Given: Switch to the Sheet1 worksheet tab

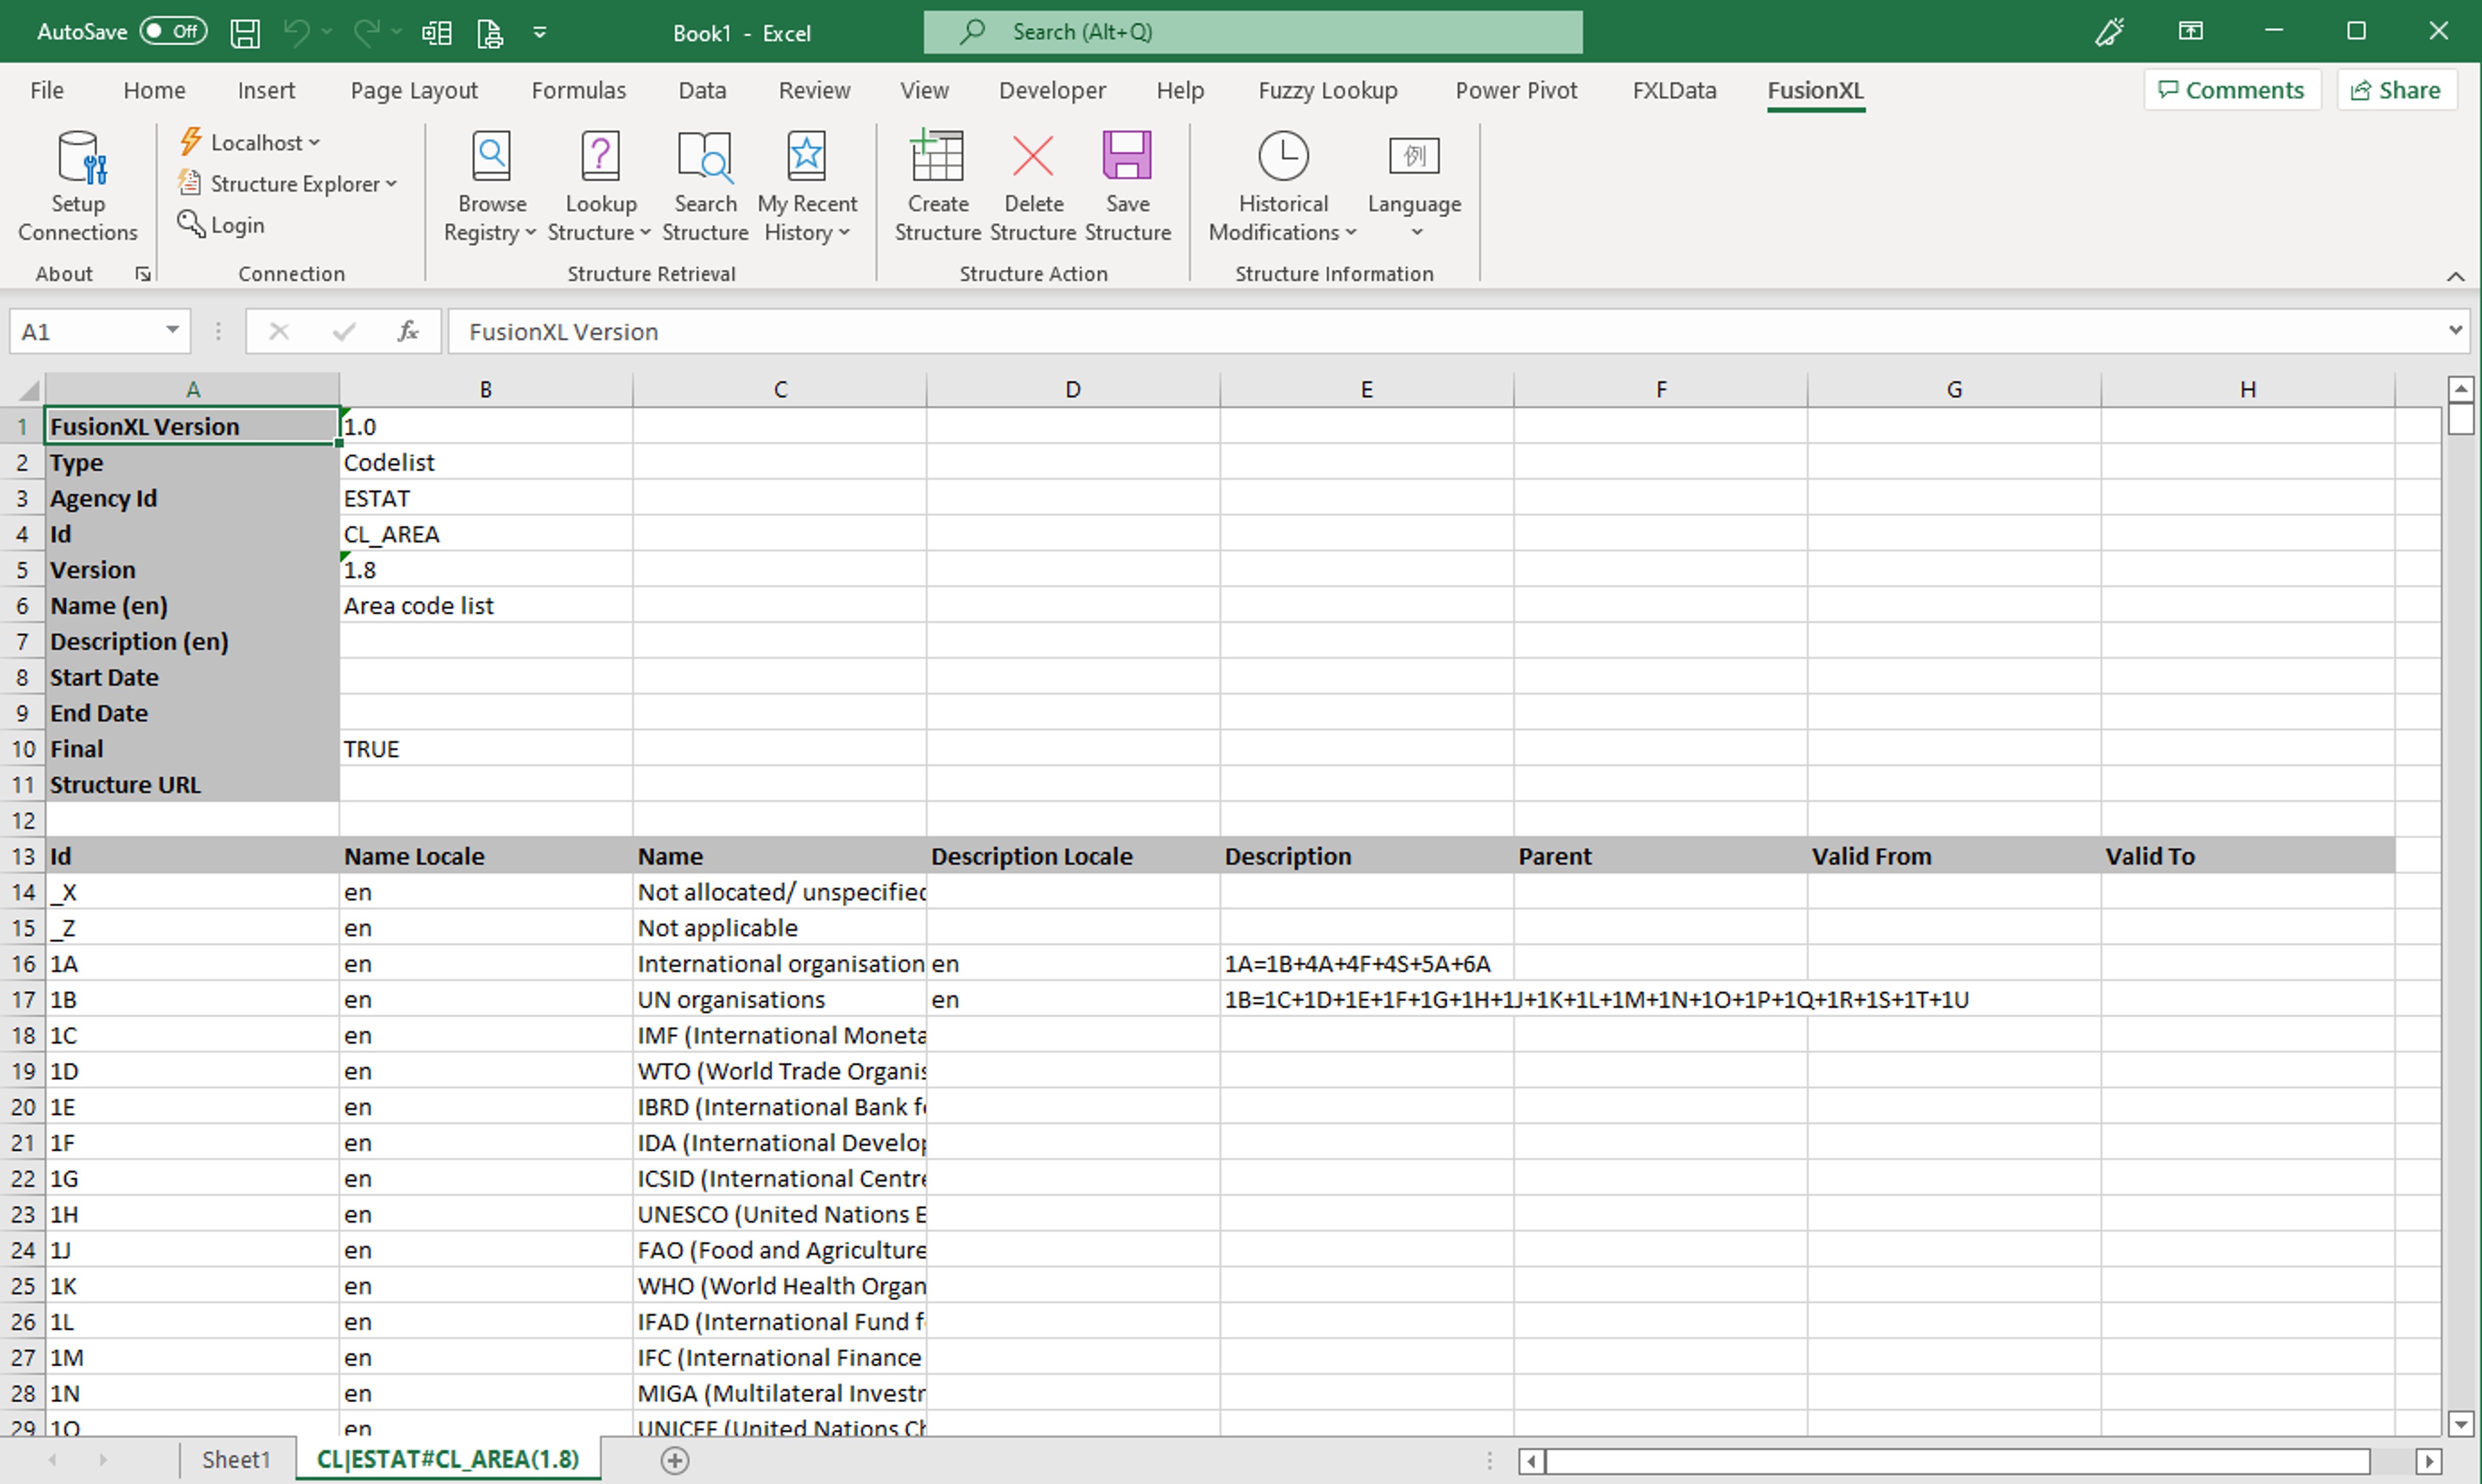Looking at the screenshot, I should [x=236, y=1459].
